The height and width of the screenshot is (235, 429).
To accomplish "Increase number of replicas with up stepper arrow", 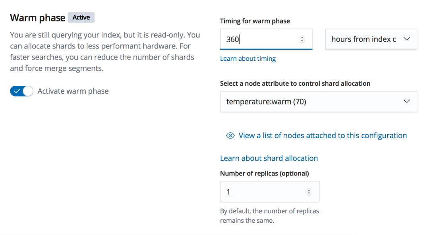I will point(309,190).
